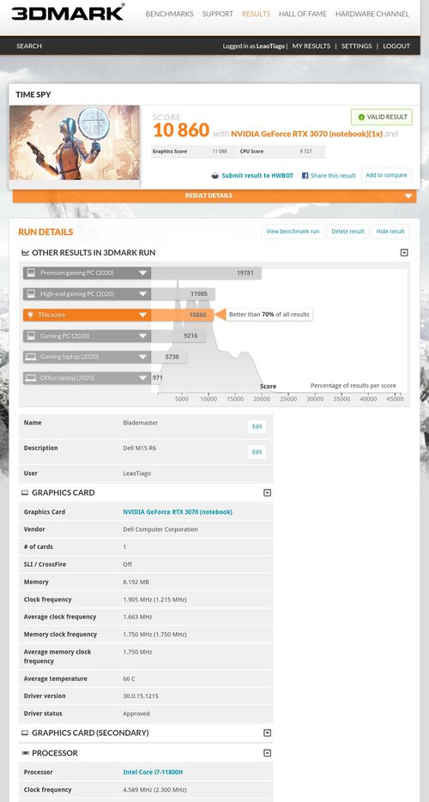Click the Facebook share icon

point(305,176)
